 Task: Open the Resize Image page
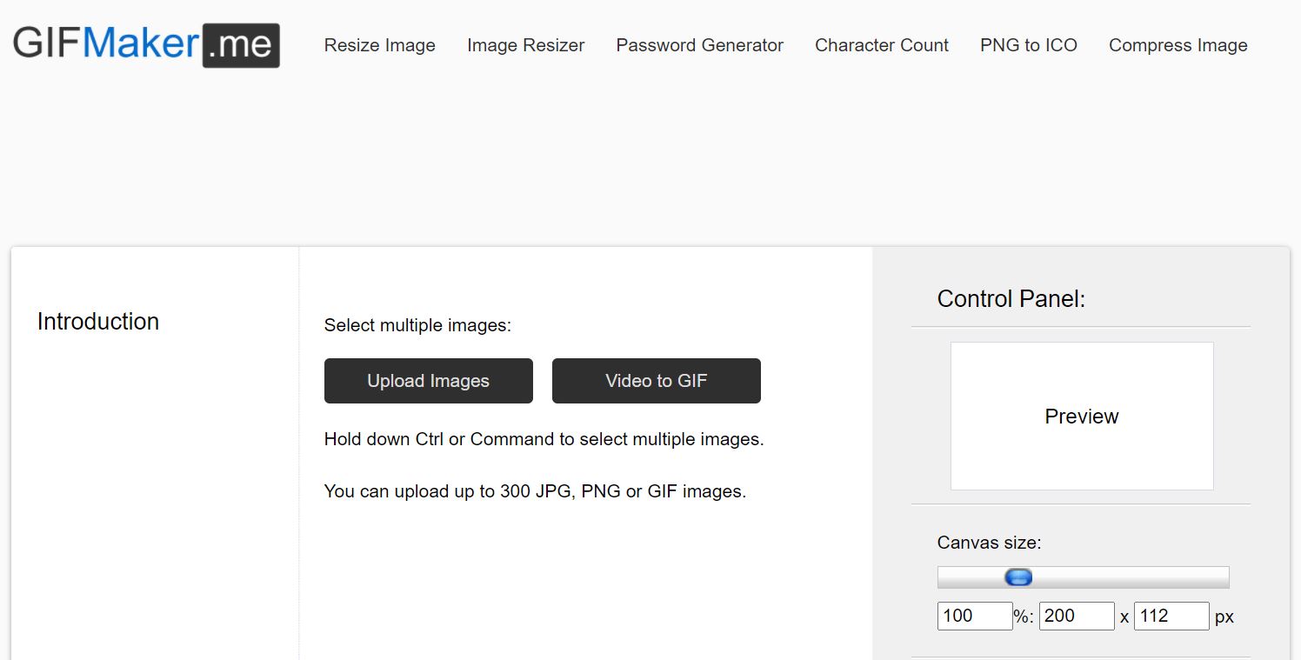(x=379, y=44)
